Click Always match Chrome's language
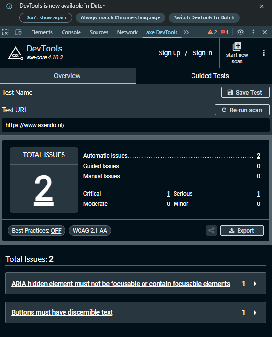 click(120, 17)
